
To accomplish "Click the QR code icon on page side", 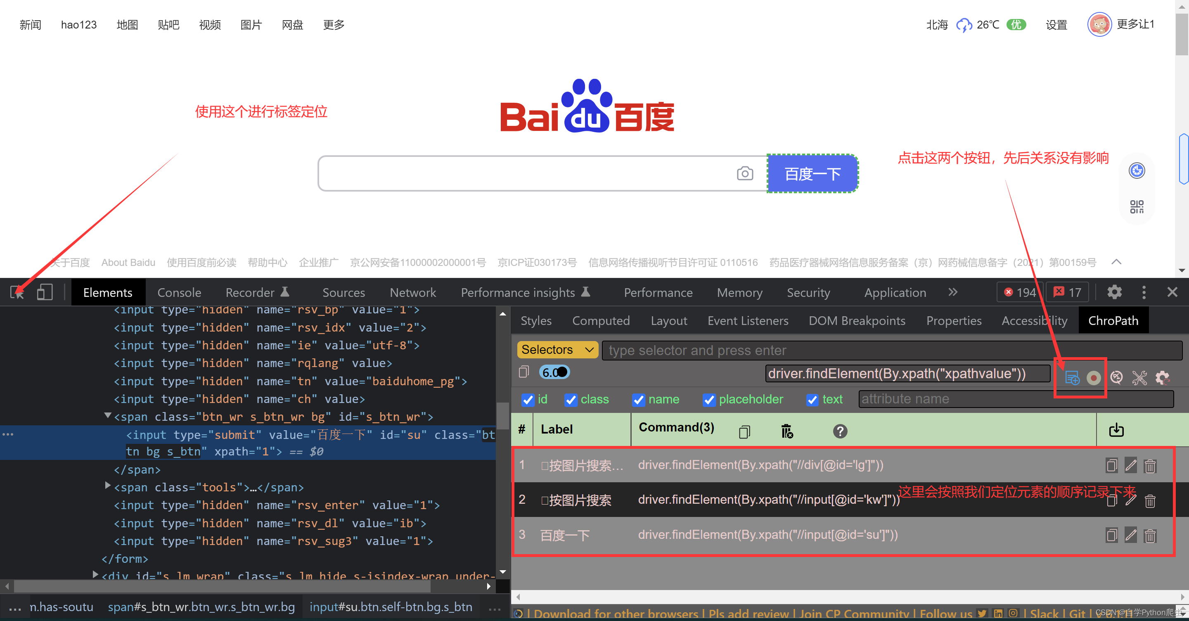I will (x=1137, y=206).
